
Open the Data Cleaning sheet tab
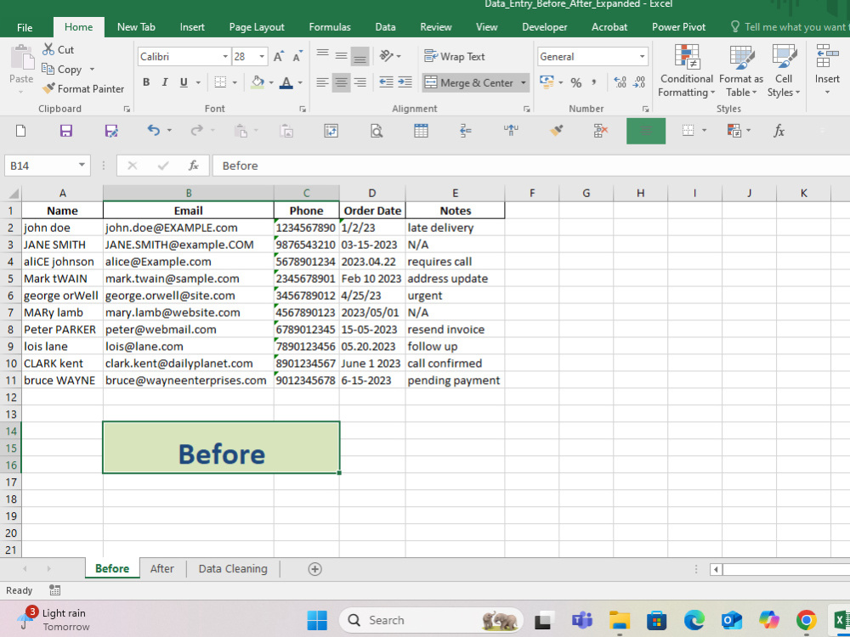(x=233, y=569)
